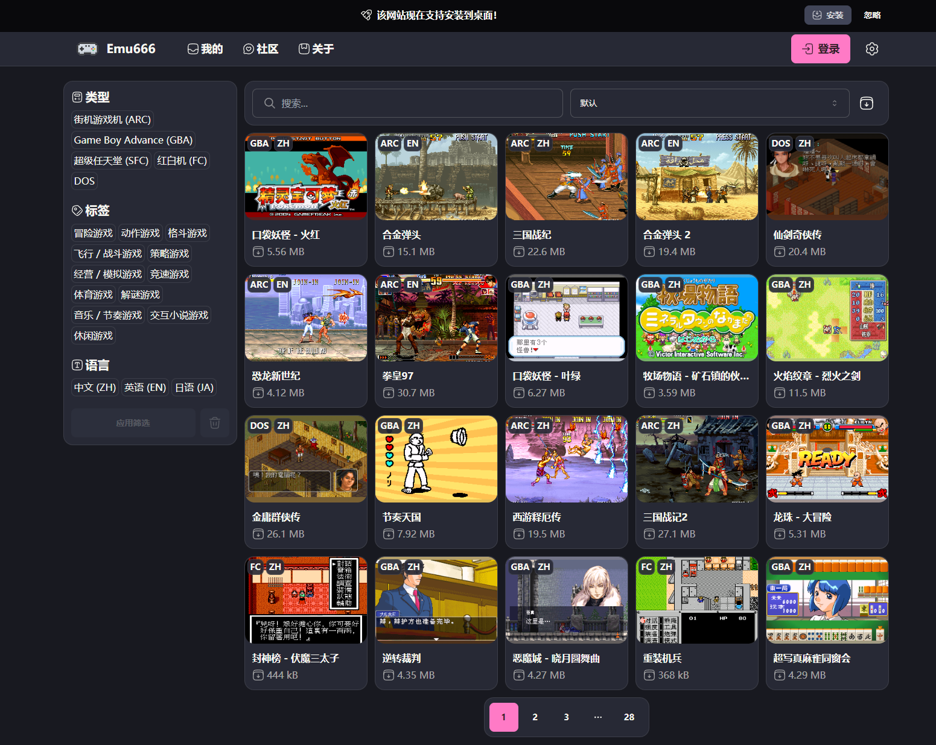Screen dimensions: 936x745
Task: Open the 拳皇97 game thumbnail
Action: [x=436, y=319]
